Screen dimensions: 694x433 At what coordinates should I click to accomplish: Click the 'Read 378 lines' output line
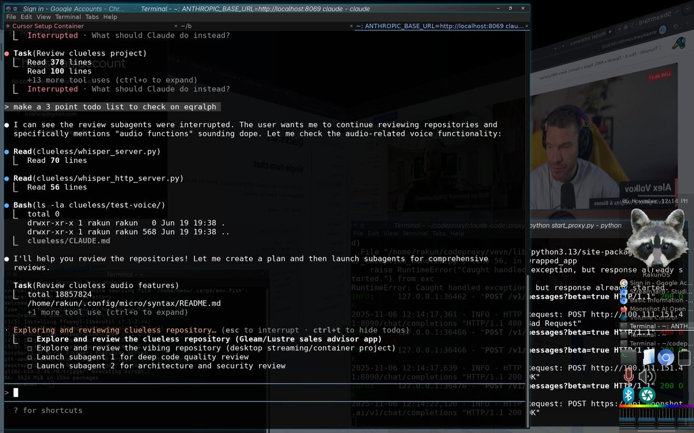click(60, 62)
